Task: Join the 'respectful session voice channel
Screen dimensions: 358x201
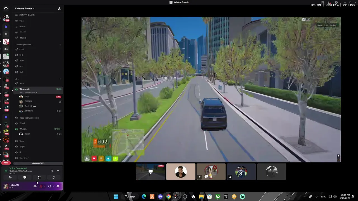Action: tap(38, 118)
